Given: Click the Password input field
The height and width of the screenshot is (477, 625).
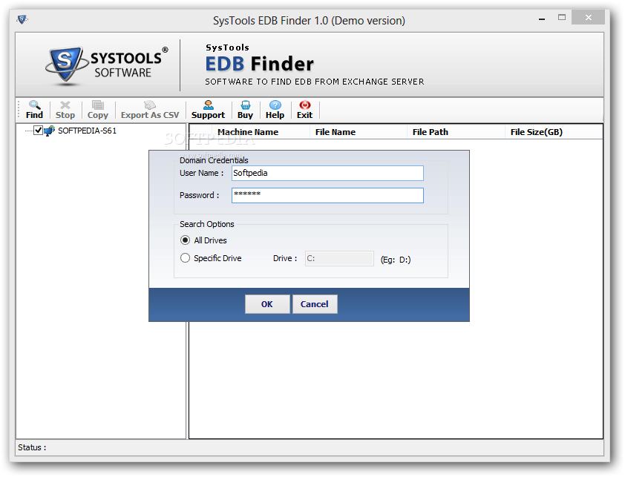Looking at the screenshot, I should click(327, 195).
